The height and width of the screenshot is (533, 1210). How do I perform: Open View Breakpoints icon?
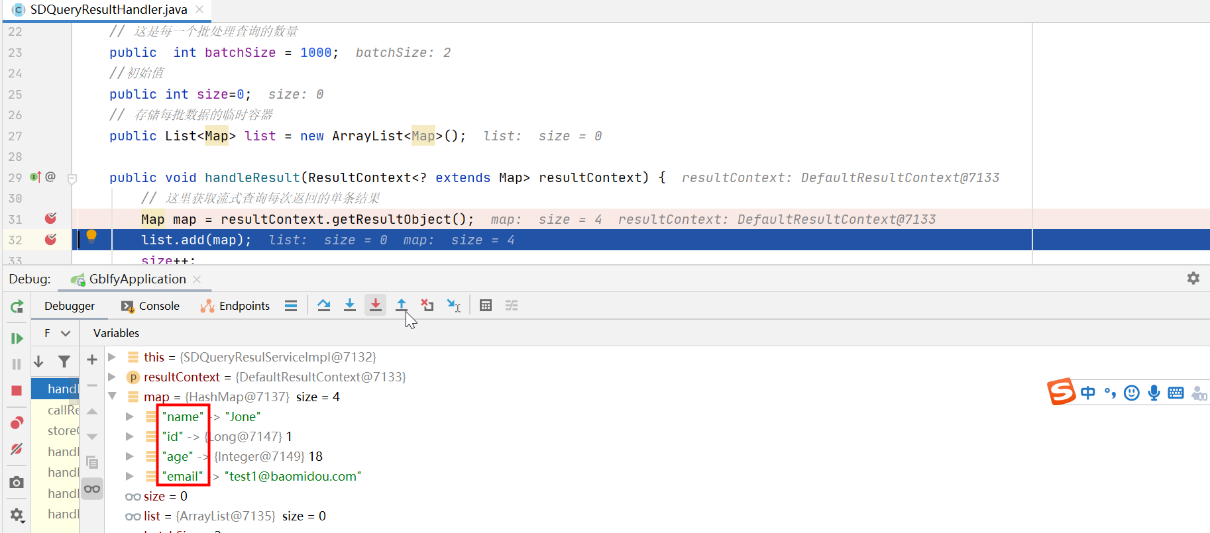pos(17,422)
